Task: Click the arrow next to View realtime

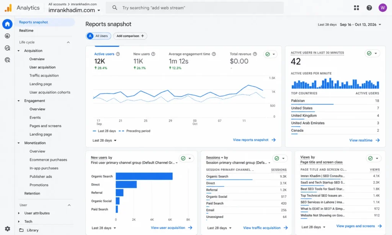Action: pyautogui.click(x=378, y=140)
